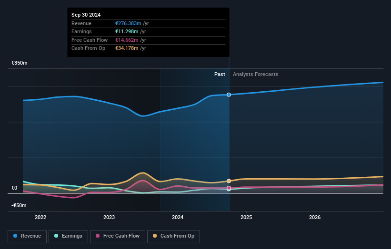Toggle the Earnings legend series
The width and height of the screenshot is (391, 249).
pyautogui.click(x=68, y=236)
